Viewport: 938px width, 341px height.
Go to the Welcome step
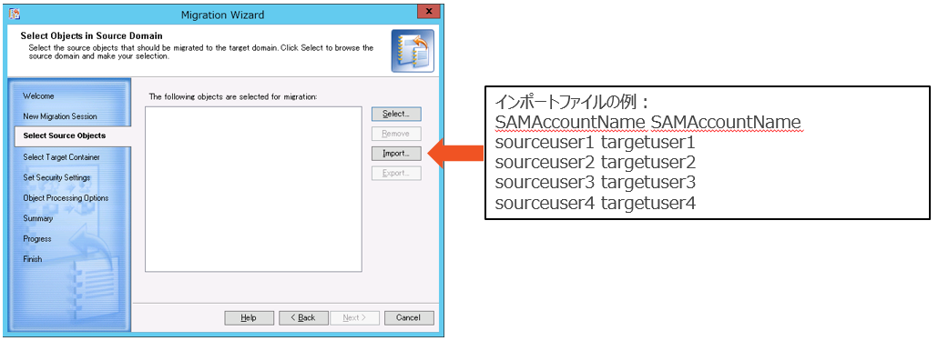[x=38, y=96]
